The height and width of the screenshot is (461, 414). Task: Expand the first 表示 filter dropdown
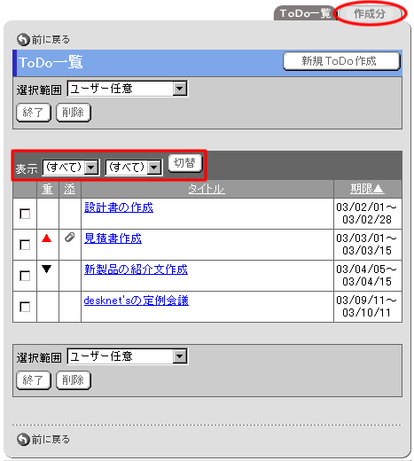(x=71, y=168)
